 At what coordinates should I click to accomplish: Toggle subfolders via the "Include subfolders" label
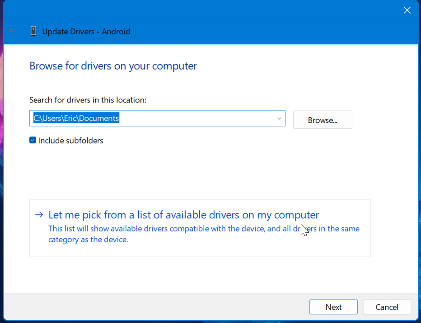[x=70, y=140]
